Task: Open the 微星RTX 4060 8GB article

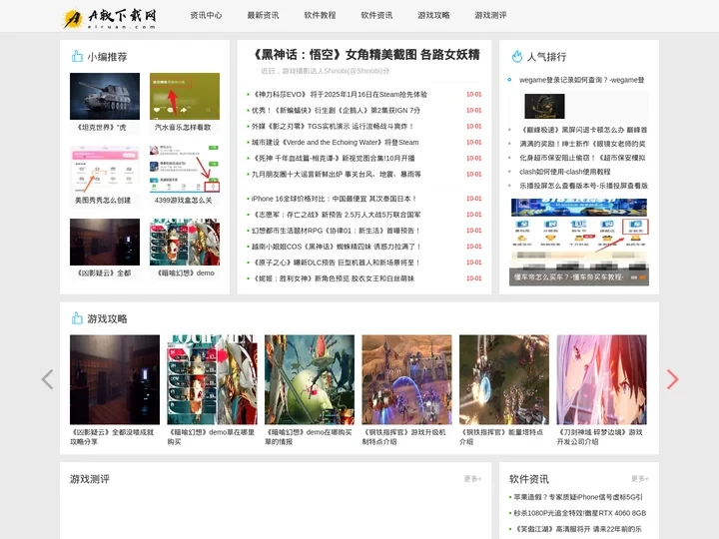Action: (579, 513)
